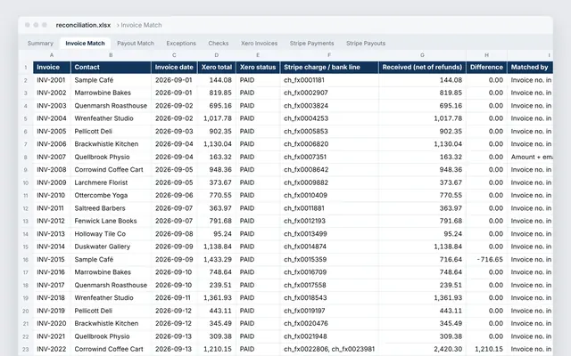Screen dimensions: 571x356
Task: Click Xero total 695.16
Action: (217, 106)
